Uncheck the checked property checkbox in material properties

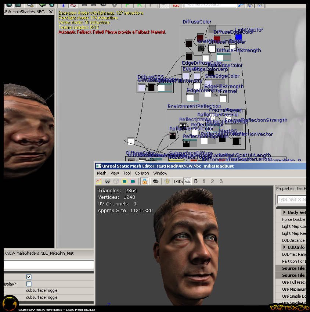[29, 277]
